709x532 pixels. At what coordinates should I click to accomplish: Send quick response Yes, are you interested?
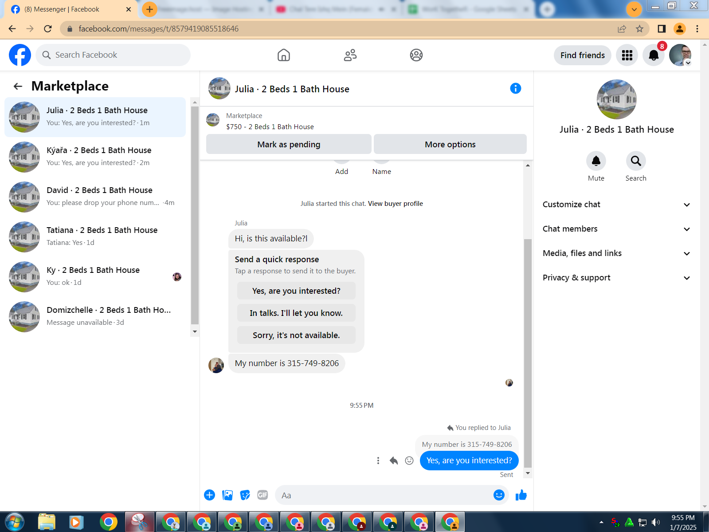pyautogui.click(x=296, y=291)
